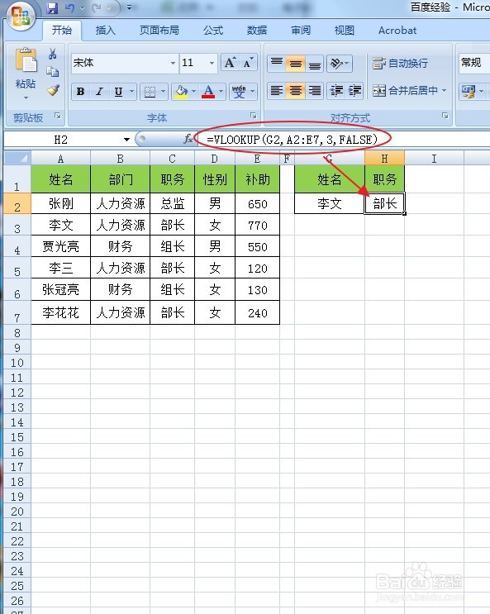
Task: Decrease font size with the small A
Action: click(248, 63)
